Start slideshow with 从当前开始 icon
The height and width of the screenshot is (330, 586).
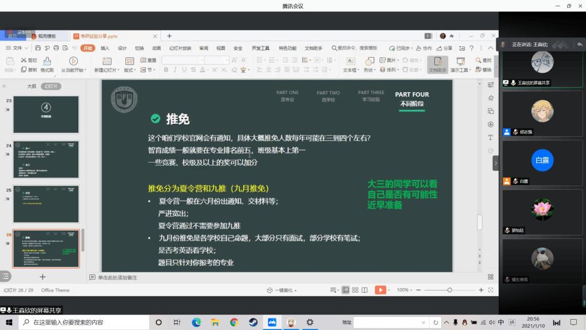click(73, 61)
